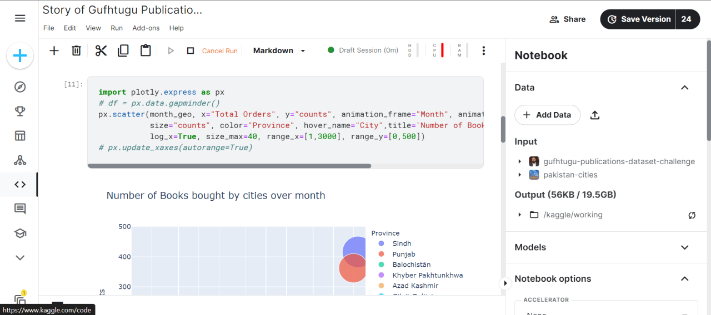Open the compass Home sidebar icon
Viewport: 711px width, 315px height.
[20, 87]
